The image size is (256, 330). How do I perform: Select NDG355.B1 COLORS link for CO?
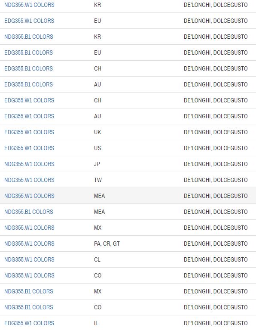pos(29,307)
